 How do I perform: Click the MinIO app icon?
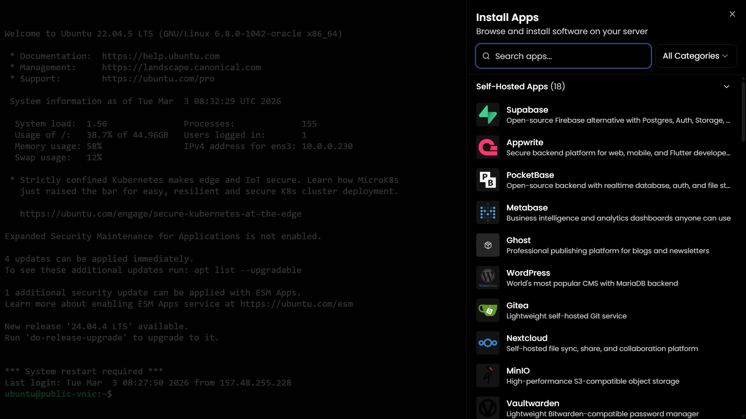pyautogui.click(x=487, y=376)
